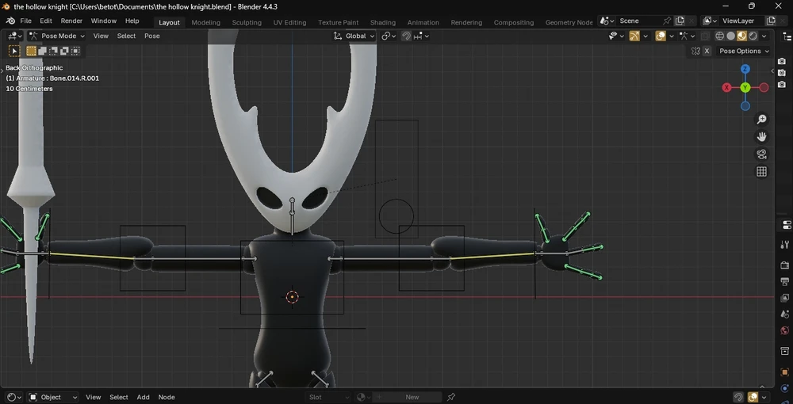793x404 pixels.
Task: Toggle show gizmo button
Action: 634,36
